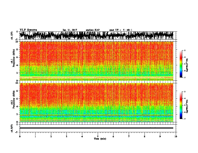
Task: Click the "ch.1(V)" y-axis label
Action: (x=12, y=35)
